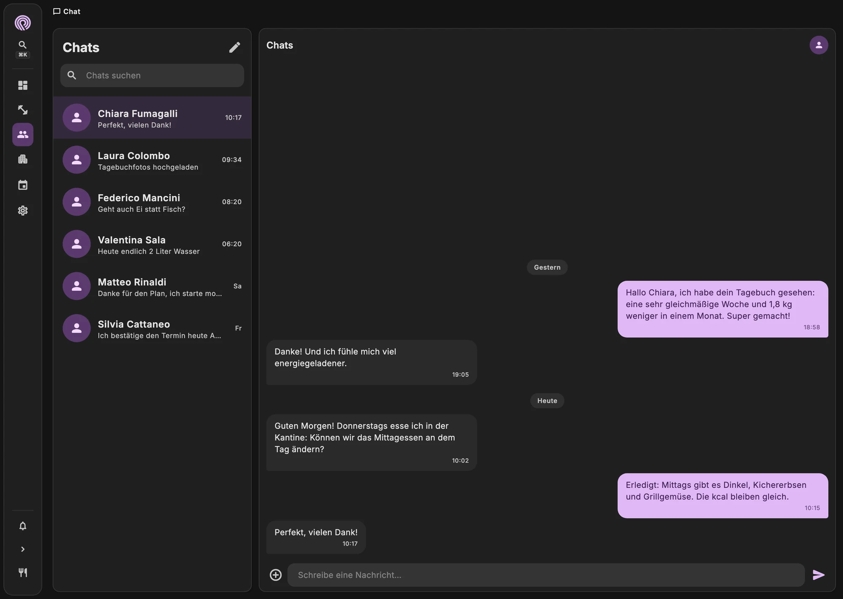Viewport: 843px width, 599px height.
Task: Open chat with Matteo Rinaldi
Action: point(152,286)
